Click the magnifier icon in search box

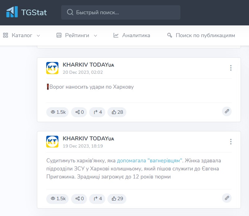coord(70,12)
